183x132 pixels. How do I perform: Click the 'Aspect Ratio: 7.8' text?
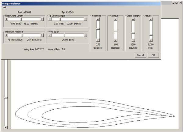pyautogui.click(x=56, y=50)
